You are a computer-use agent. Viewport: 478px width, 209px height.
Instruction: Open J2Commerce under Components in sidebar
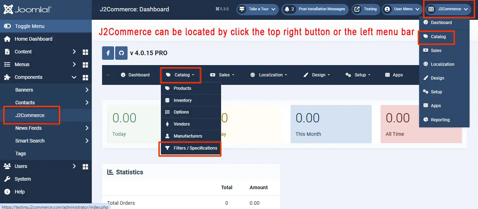(x=30, y=115)
